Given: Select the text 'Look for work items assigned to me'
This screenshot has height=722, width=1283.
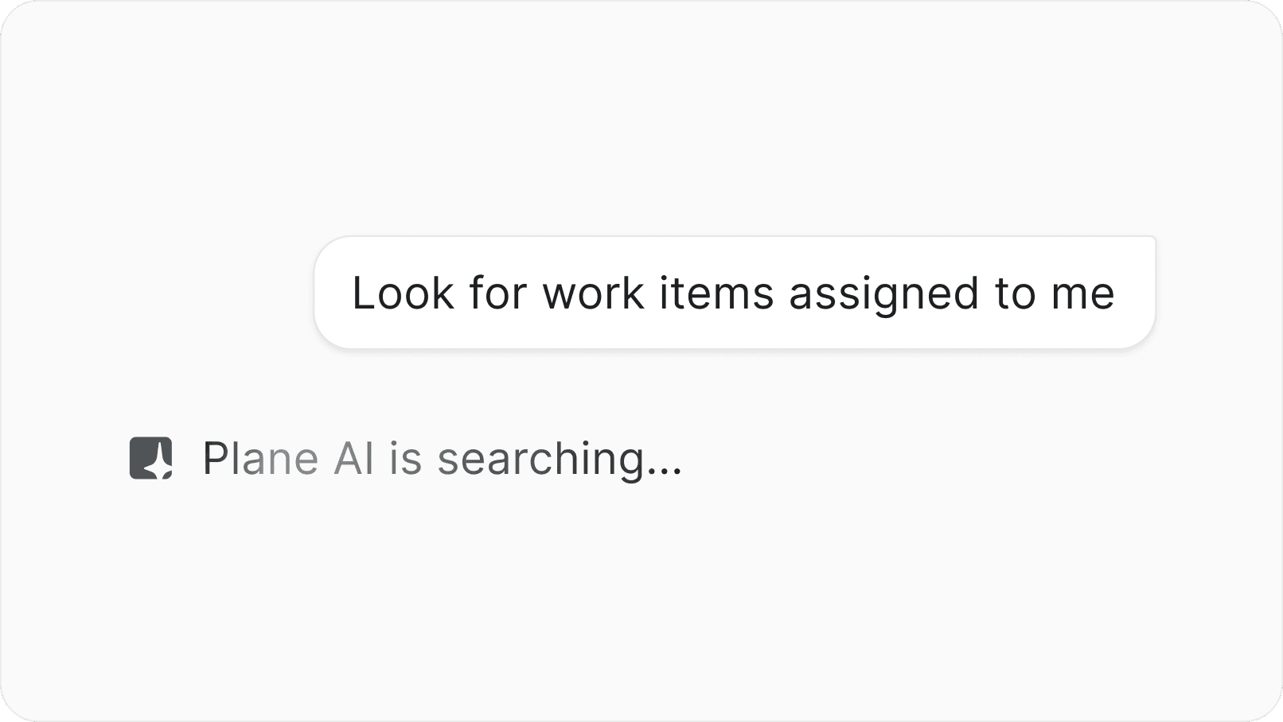Looking at the screenshot, I should pos(734,293).
